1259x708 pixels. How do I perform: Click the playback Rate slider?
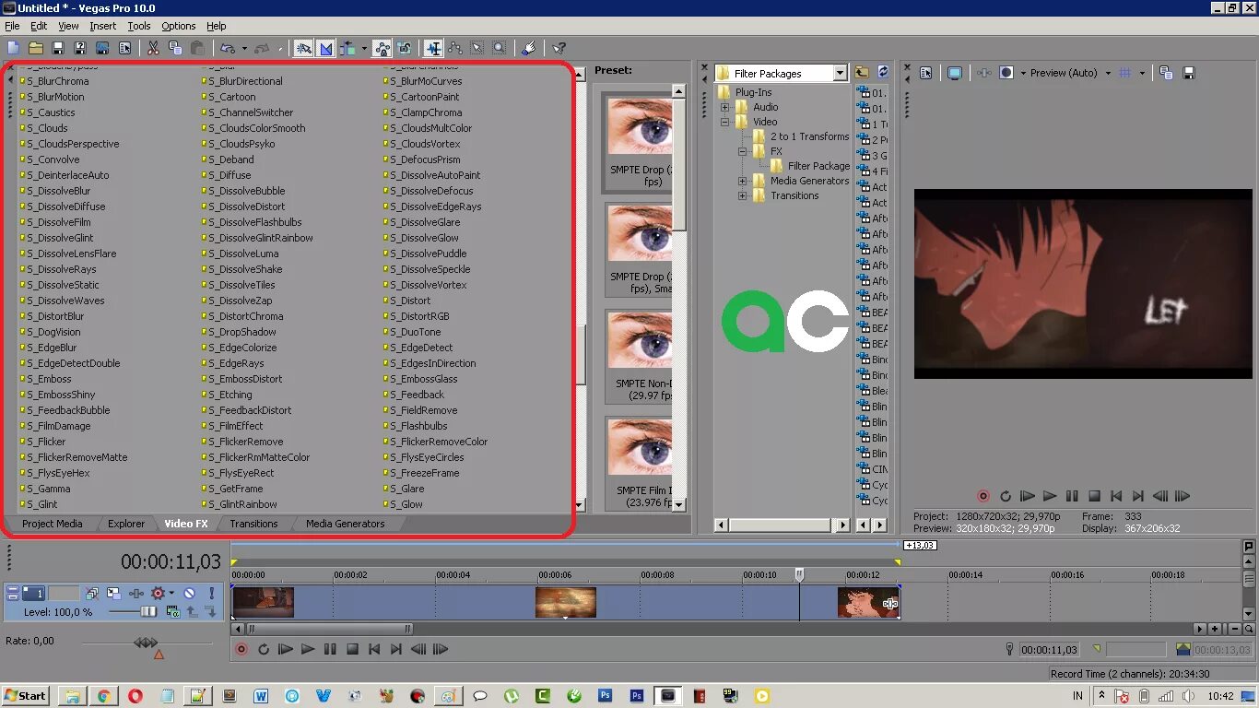(x=146, y=642)
